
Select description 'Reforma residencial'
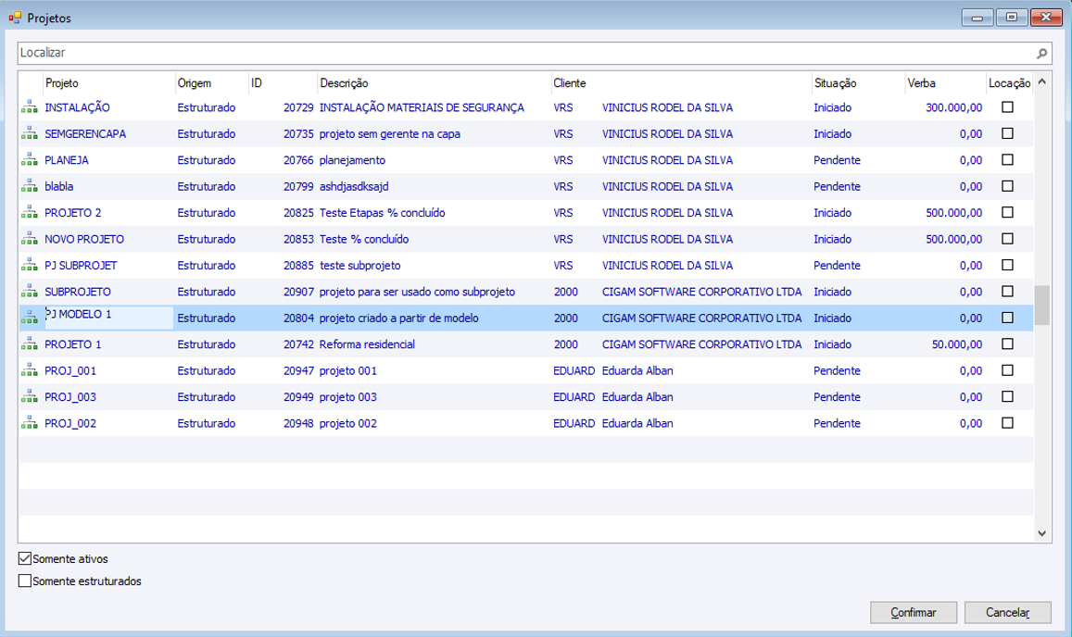367,344
